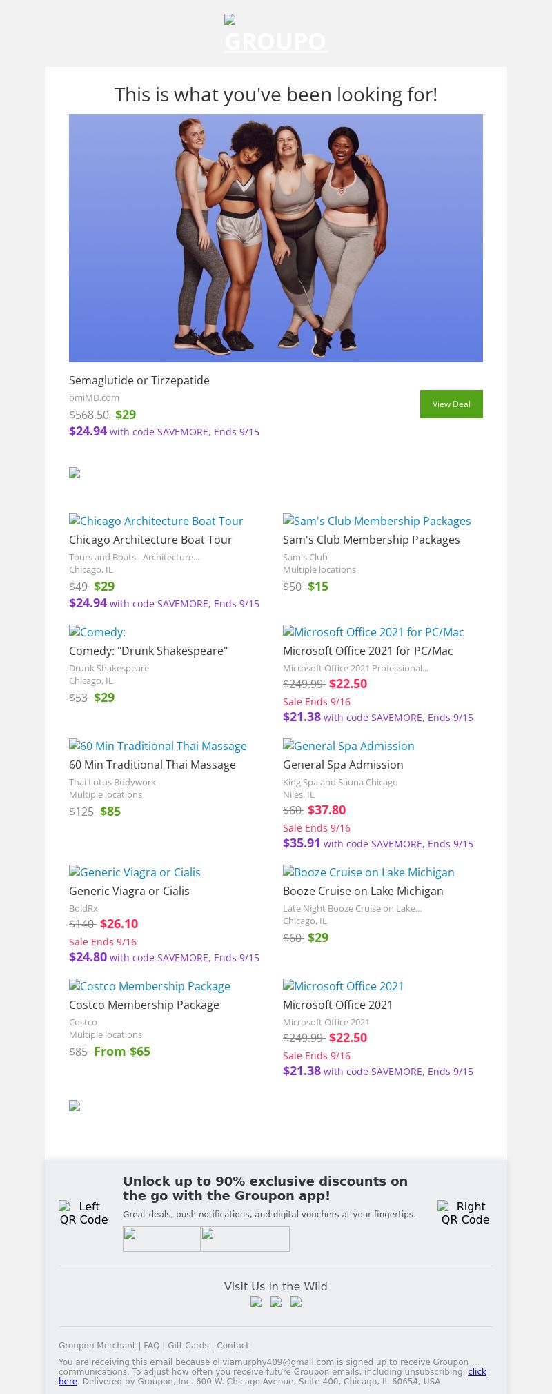The width and height of the screenshot is (552, 1394).
Task: Open the Chicago Architecture Boat Tour deal
Action: [x=156, y=521]
